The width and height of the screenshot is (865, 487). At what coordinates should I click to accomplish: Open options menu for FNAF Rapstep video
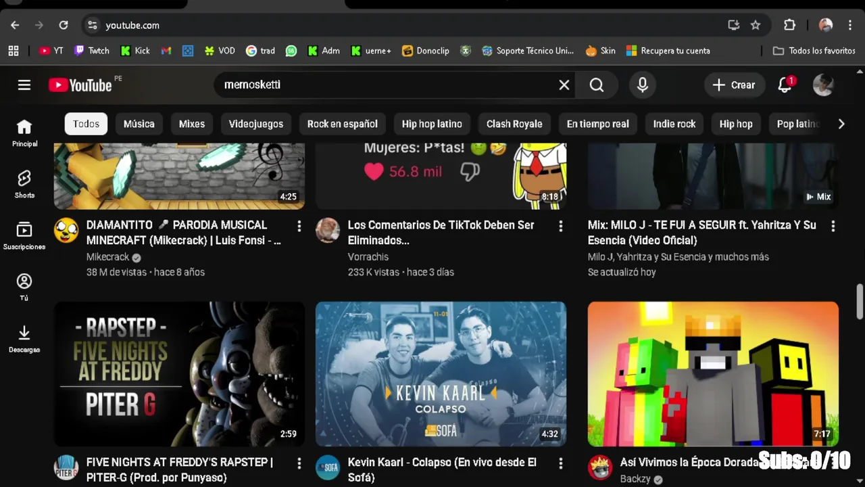(299, 463)
